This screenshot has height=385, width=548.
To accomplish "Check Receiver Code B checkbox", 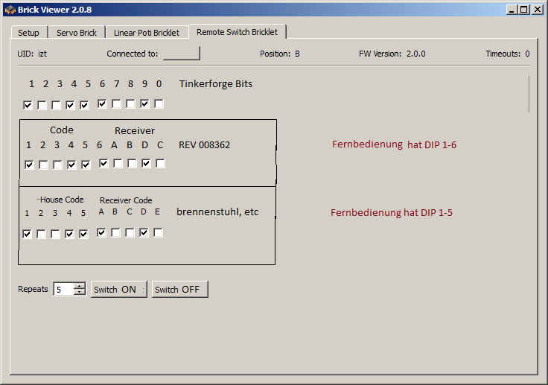I will click(x=115, y=232).
